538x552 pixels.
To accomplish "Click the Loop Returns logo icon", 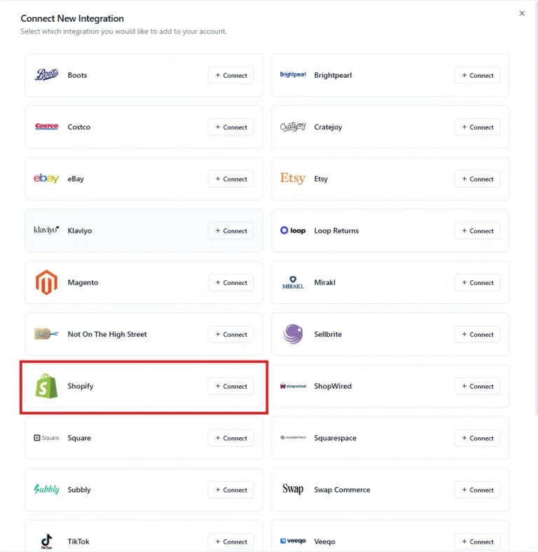I will click(x=293, y=230).
